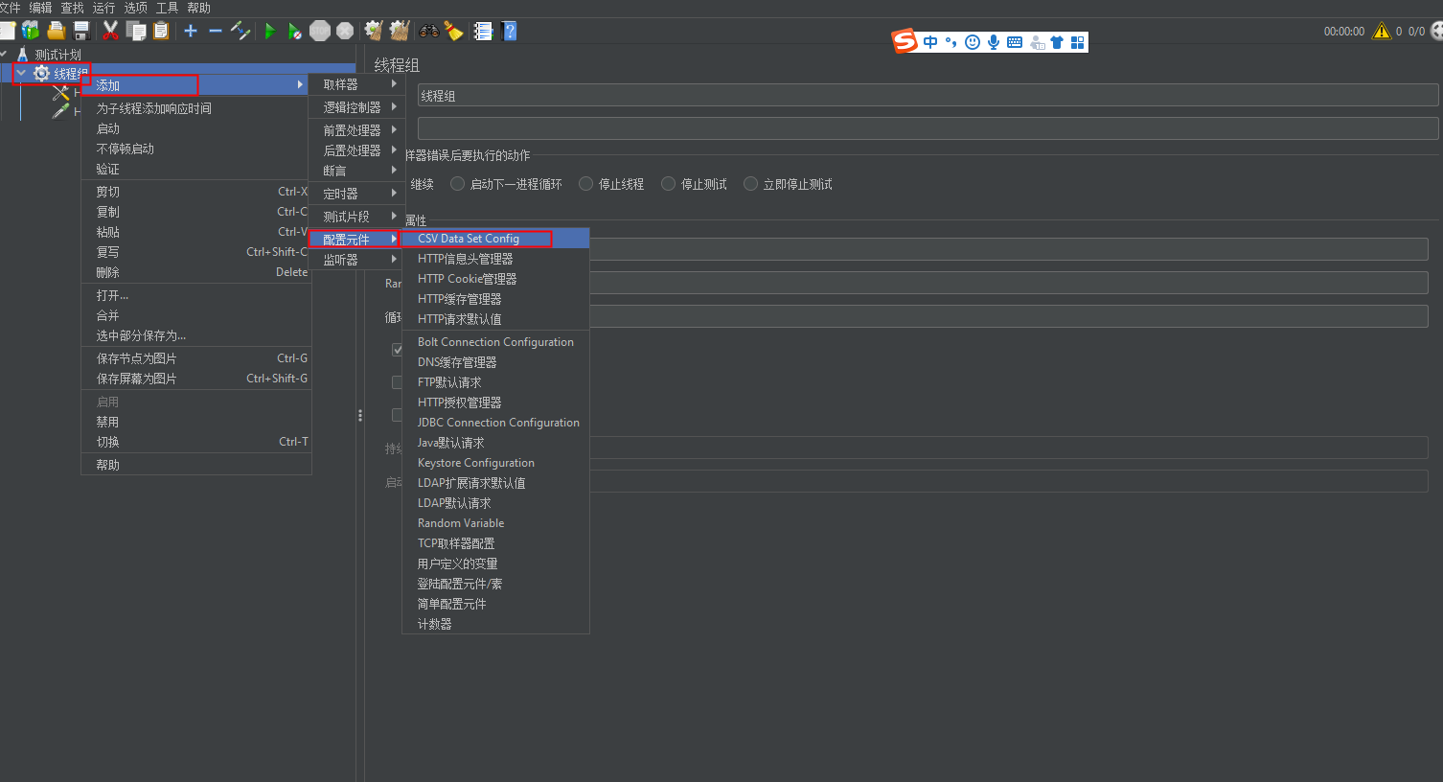
Task: Click Sogou IME S logo
Action: tap(905, 41)
